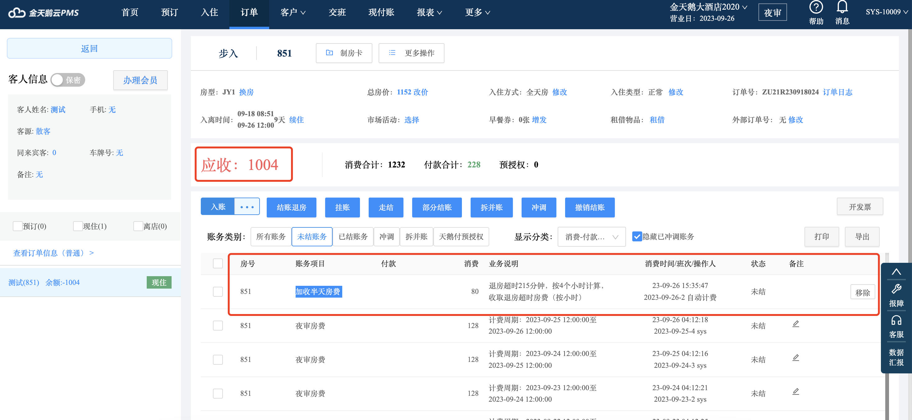Image resolution: width=912 pixels, height=420 pixels.
Task: Switch to 所有账务 tab
Action: 271,237
